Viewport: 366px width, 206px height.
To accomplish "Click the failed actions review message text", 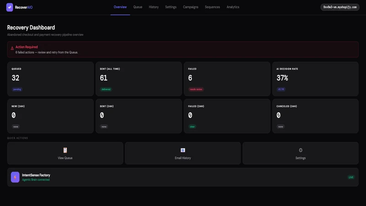I will pyautogui.click(x=47, y=52).
